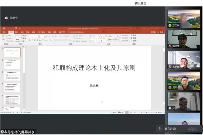The width and height of the screenshot is (203, 135).
Task: Switch to slide sorter view in the status bar
Action: (x=131, y=112)
